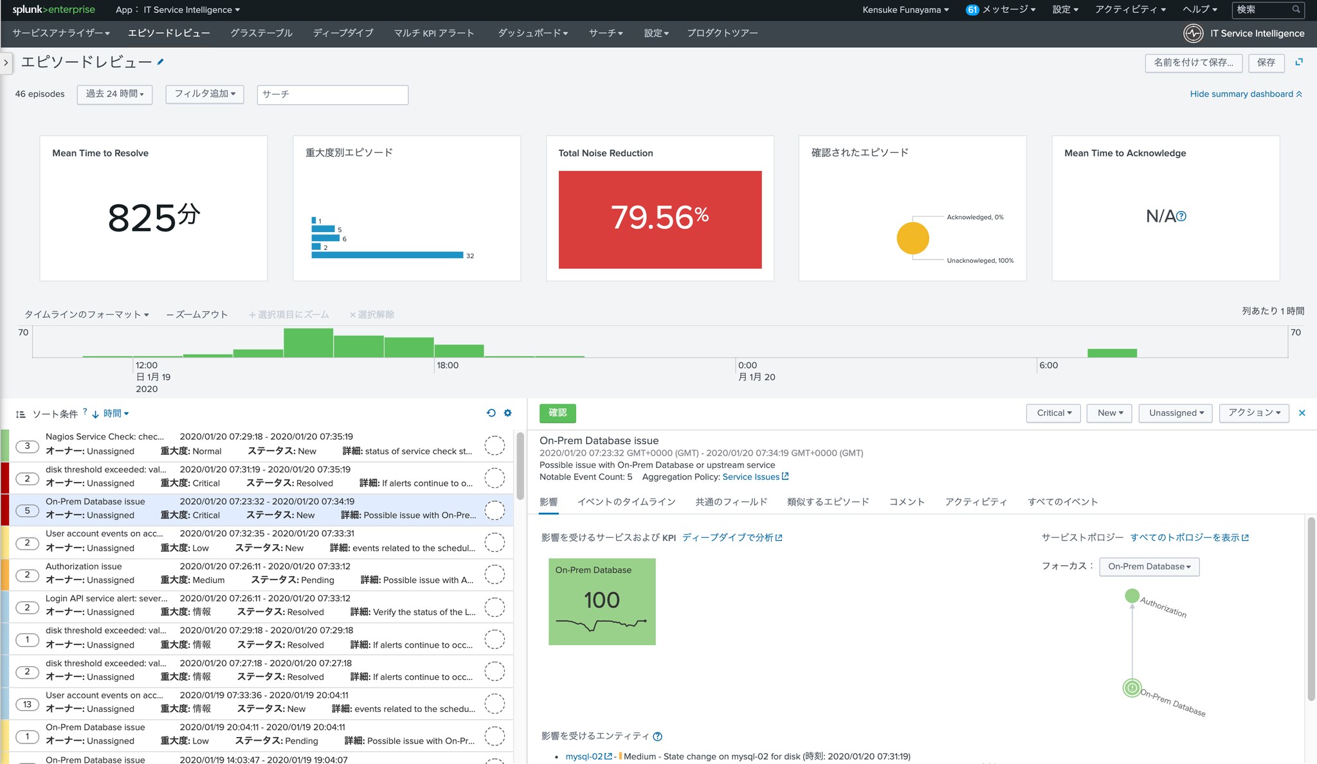Go to ディープダイブ
1317x764 pixels.
point(343,33)
